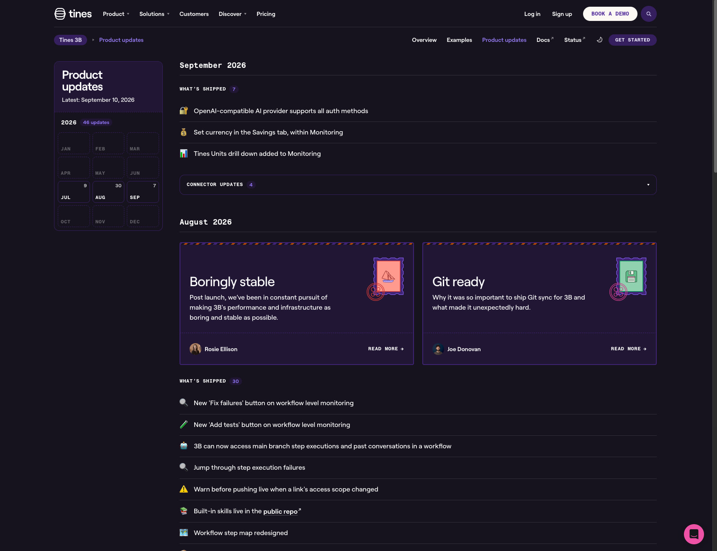717x551 pixels.
Task: Click the 'September 2026' heading
Action: click(x=213, y=65)
